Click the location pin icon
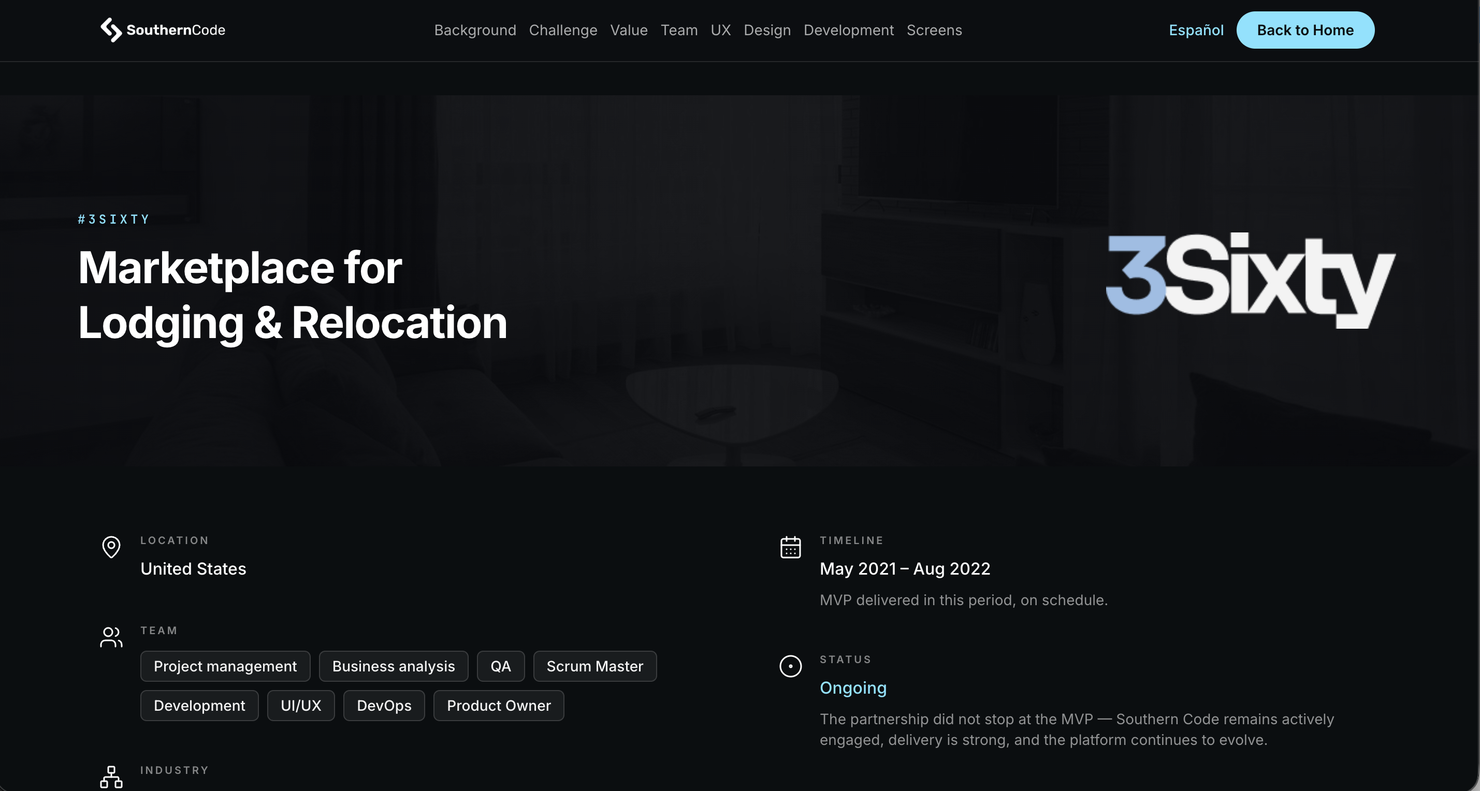Viewport: 1480px width, 791px height. coord(111,547)
